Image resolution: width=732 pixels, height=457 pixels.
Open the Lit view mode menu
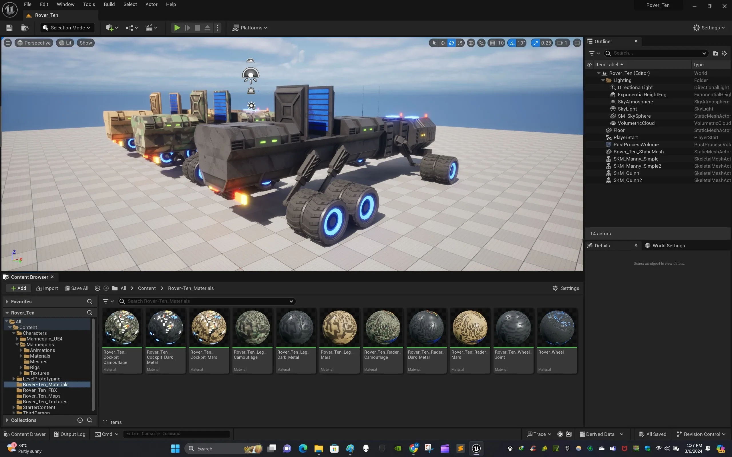click(x=65, y=43)
